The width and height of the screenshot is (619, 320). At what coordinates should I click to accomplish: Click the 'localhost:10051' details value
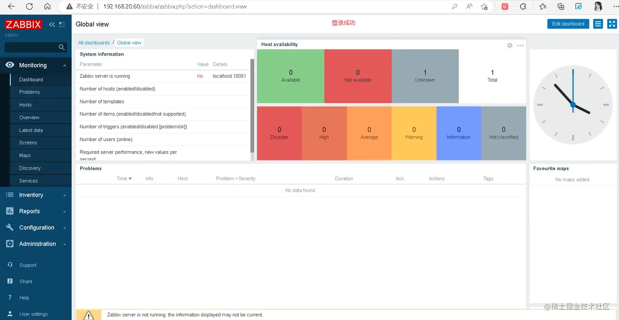click(229, 76)
